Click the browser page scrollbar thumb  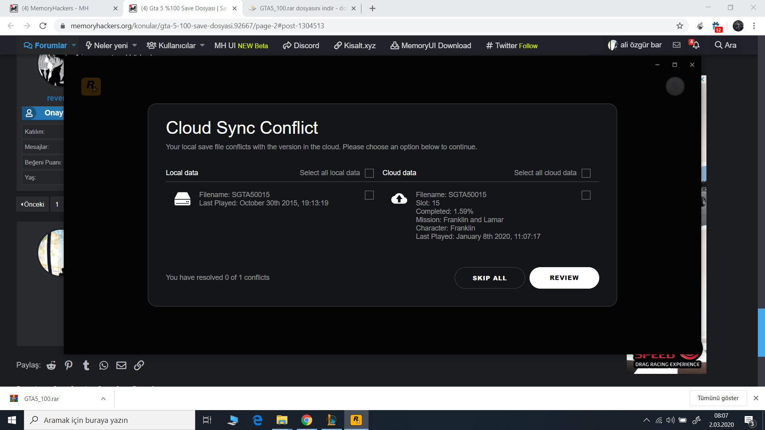tap(761, 332)
